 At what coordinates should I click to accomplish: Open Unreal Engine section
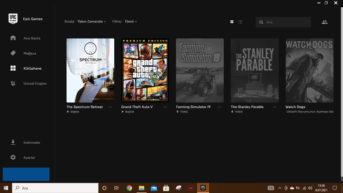click(35, 84)
